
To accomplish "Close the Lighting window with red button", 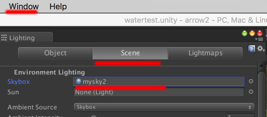I will (260, 33).
